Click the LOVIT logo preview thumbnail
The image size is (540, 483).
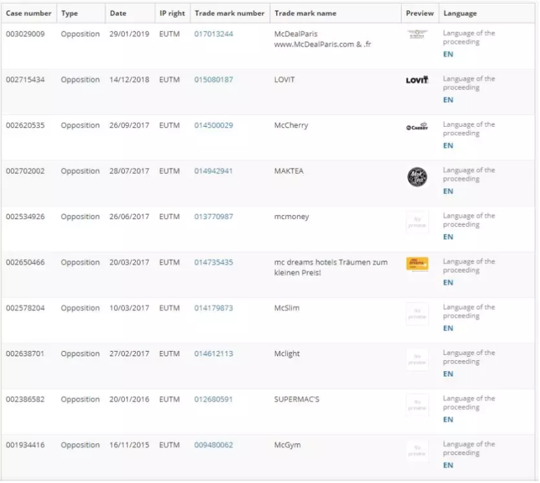(x=417, y=80)
